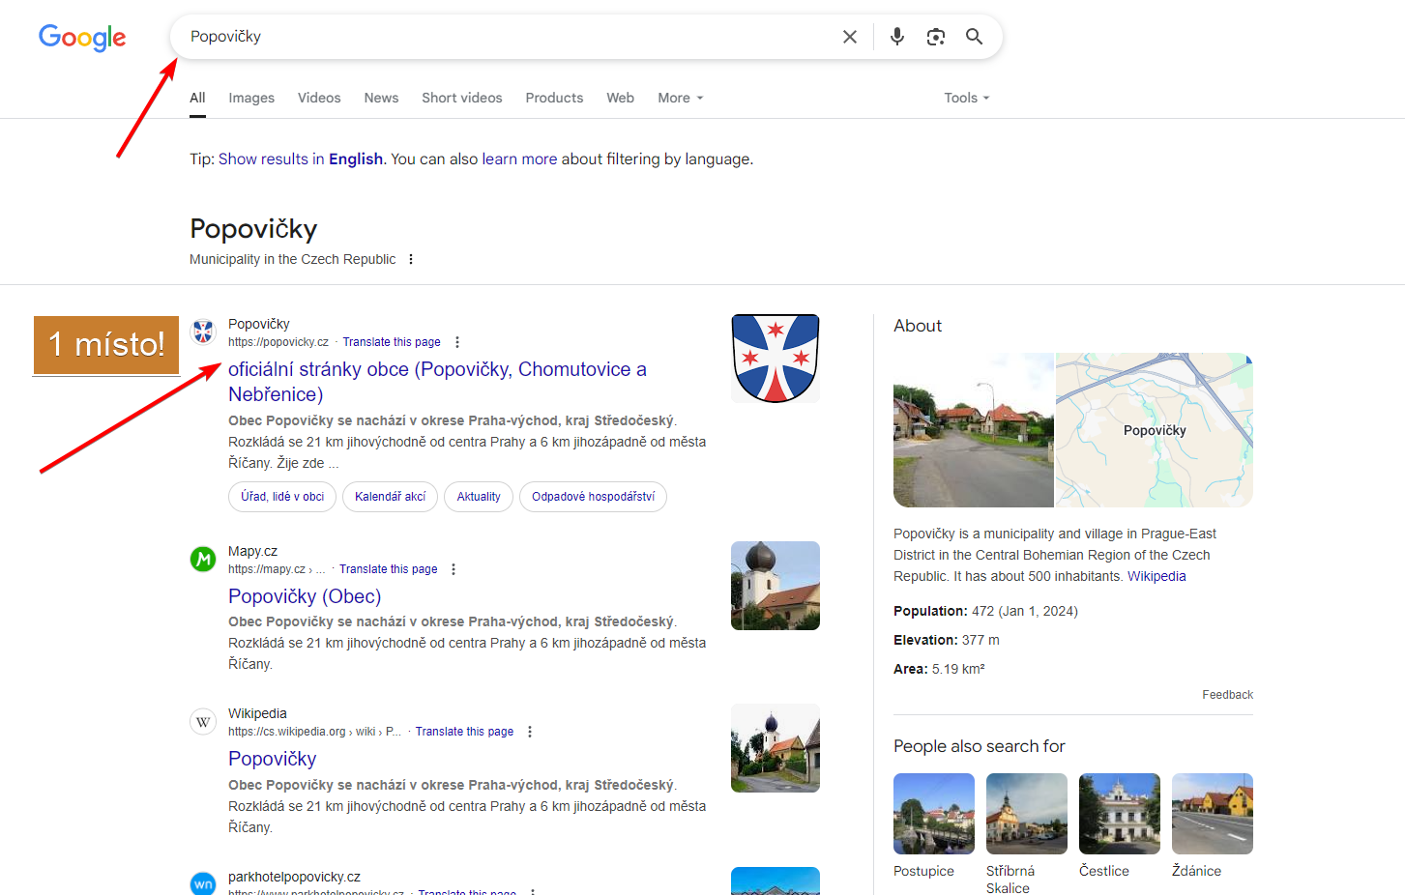Viewport: 1405px width, 895px height.
Task: Click the magnifier search icon
Action: [974, 37]
